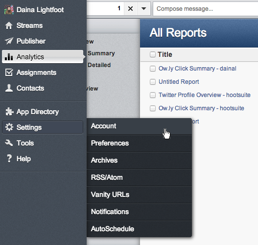The image size is (258, 245).
Task: Click the Help question mark icon
Action: 9,159
